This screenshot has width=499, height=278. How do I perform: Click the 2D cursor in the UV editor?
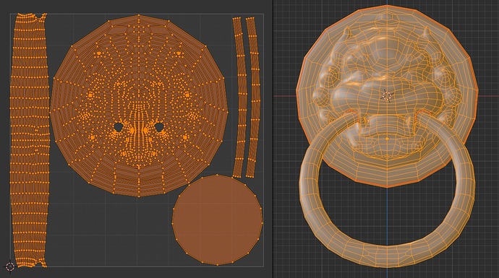point(10,266)
